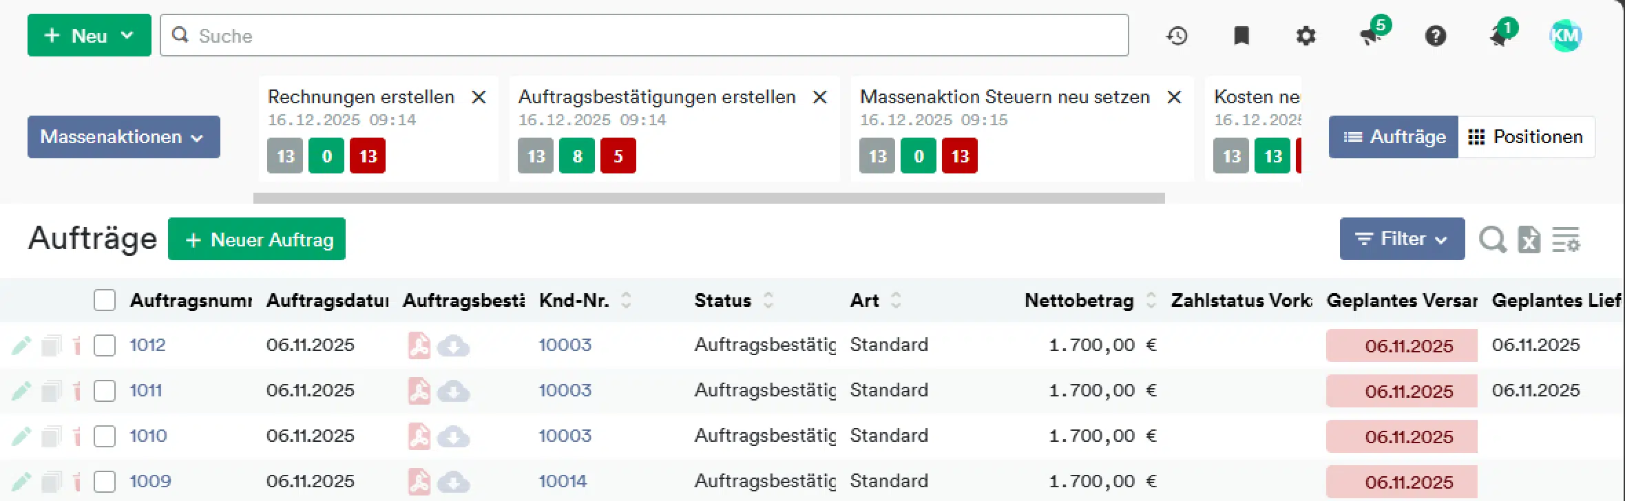
Task: Open column settings list icon
Action: point(1566,240)
